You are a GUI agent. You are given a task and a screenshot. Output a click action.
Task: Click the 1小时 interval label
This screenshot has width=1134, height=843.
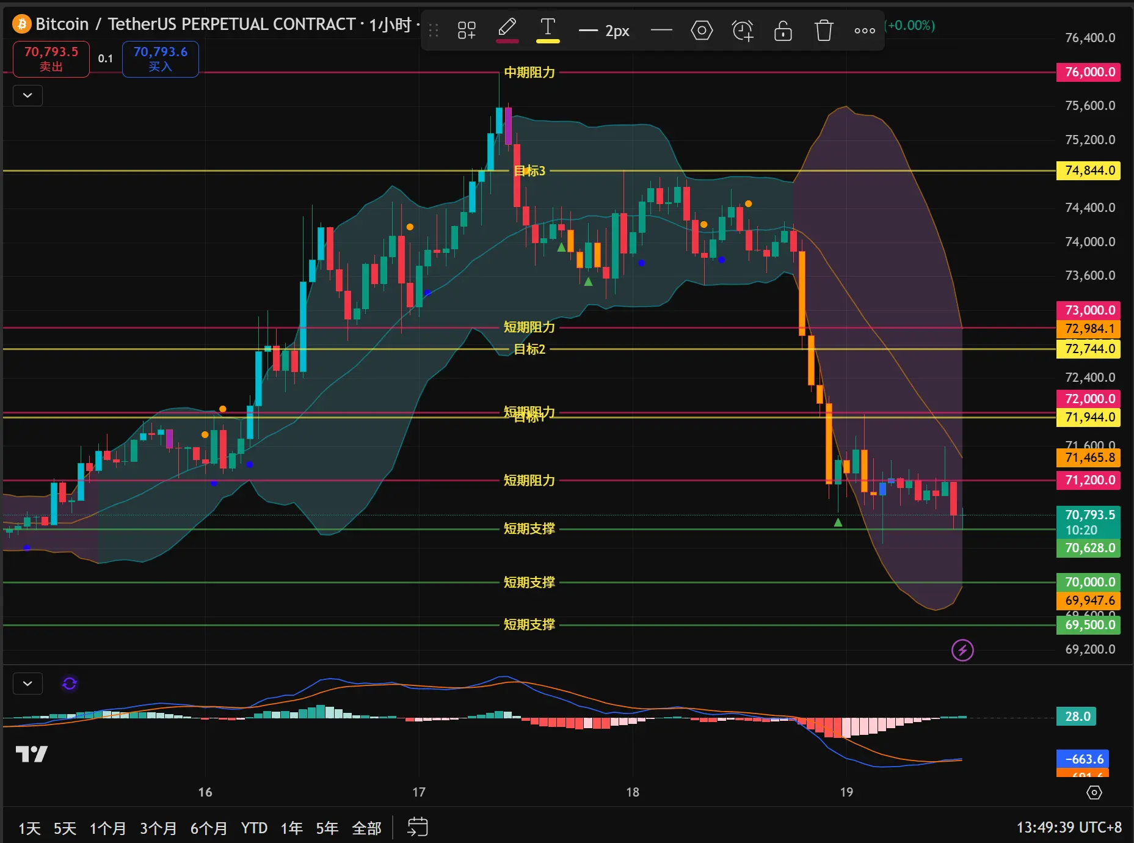[x=390, y=24]
